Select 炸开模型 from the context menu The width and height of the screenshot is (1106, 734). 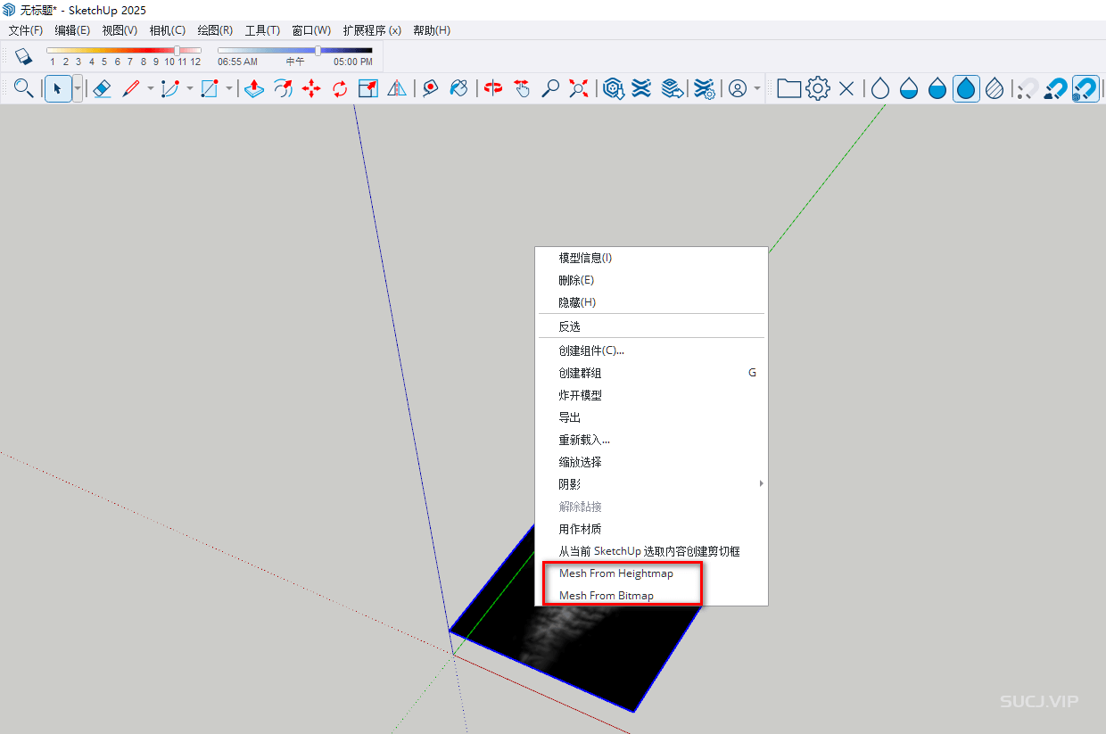pyautogui.click(x=651, y=395)
